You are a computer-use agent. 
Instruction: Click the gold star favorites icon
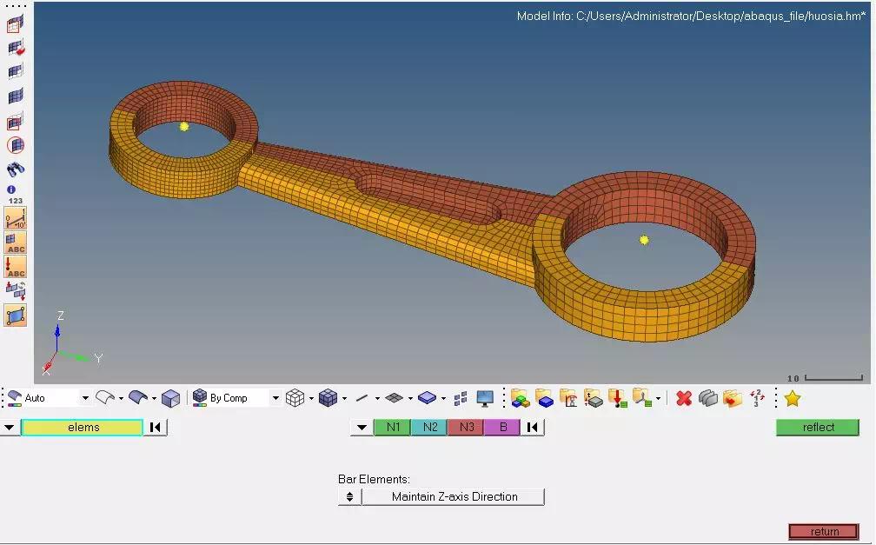point(793,399)
